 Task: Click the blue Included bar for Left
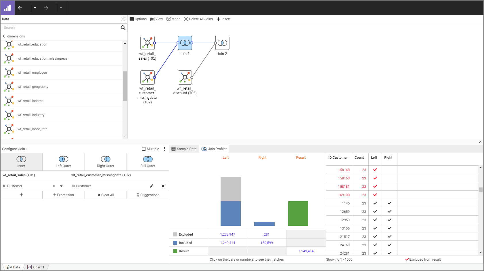coord(230,213)
